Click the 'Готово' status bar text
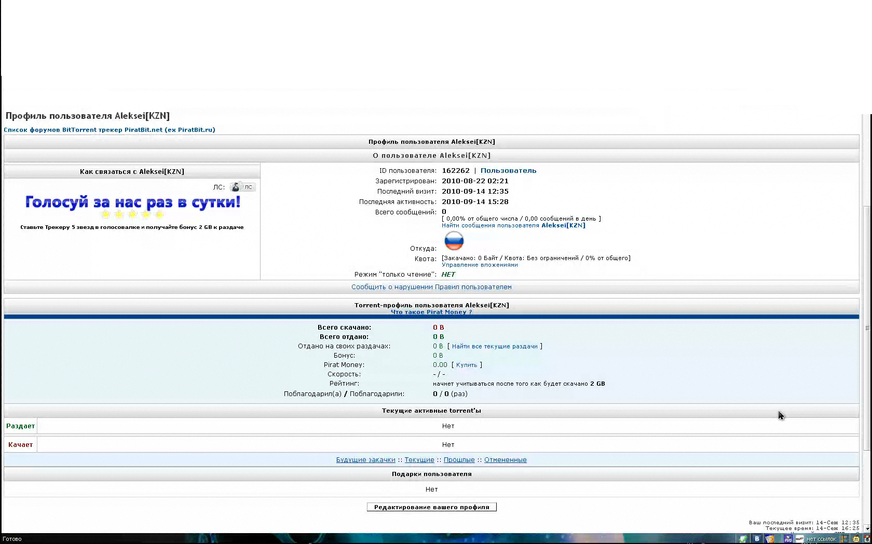Screen dimensions: 872x544 point(12,539)
